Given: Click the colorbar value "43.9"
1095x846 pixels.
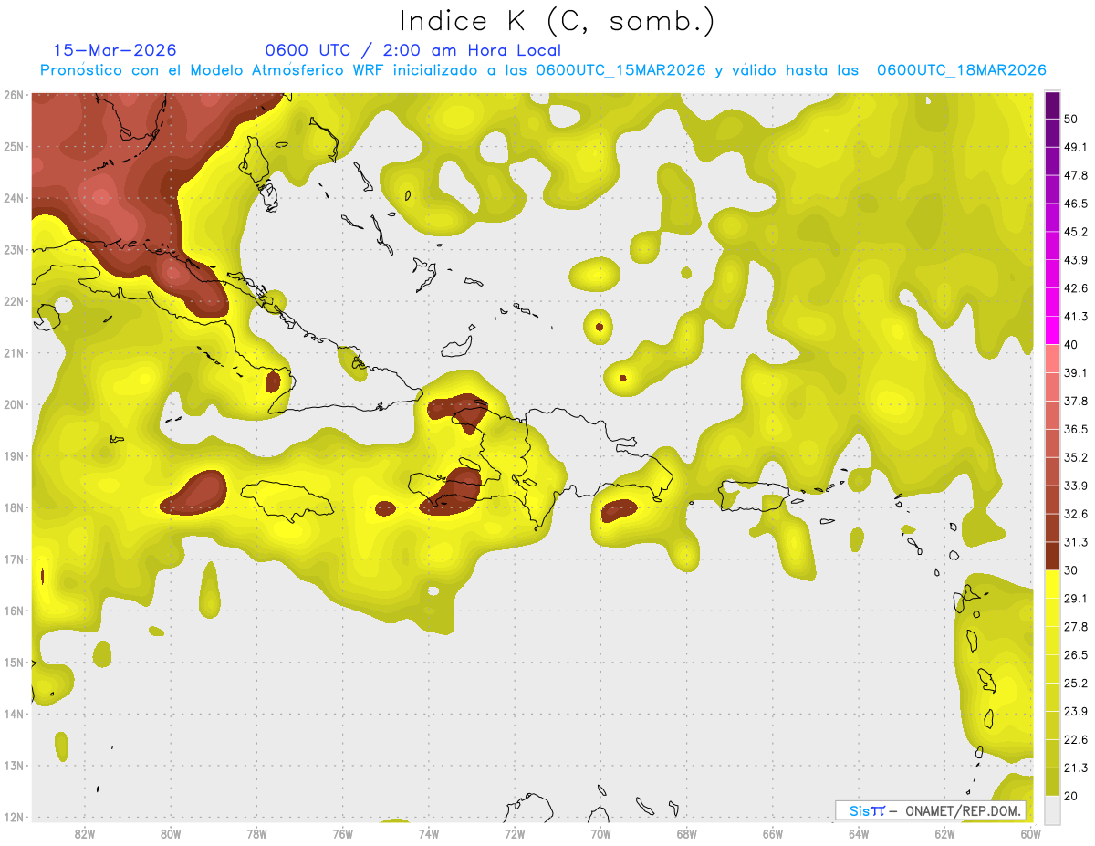Looking at the screenshot, I should pos(1076,260).
